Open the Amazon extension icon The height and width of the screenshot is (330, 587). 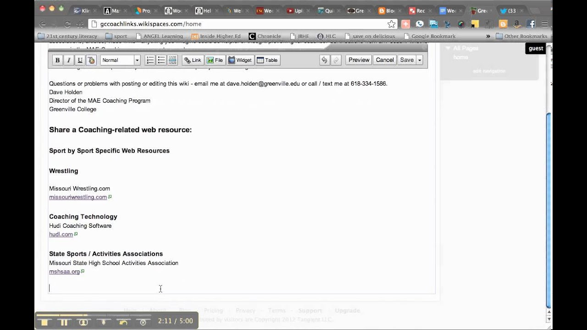517,24
